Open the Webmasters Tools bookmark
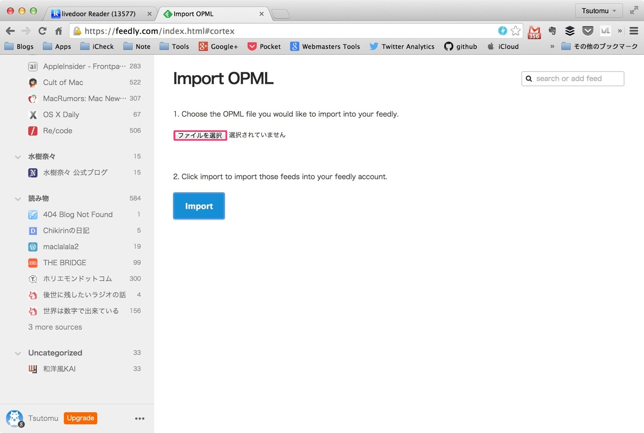Image resolution: width=644 pixels, height=433 pixels. 325,46
